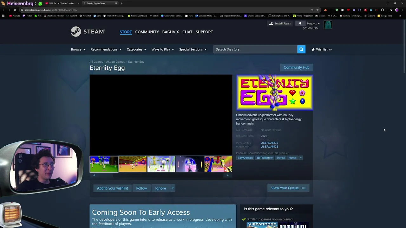Viewport: 406px width, 228px height.
Task: Open the Twitch bookmark
Action: point(28,16)
